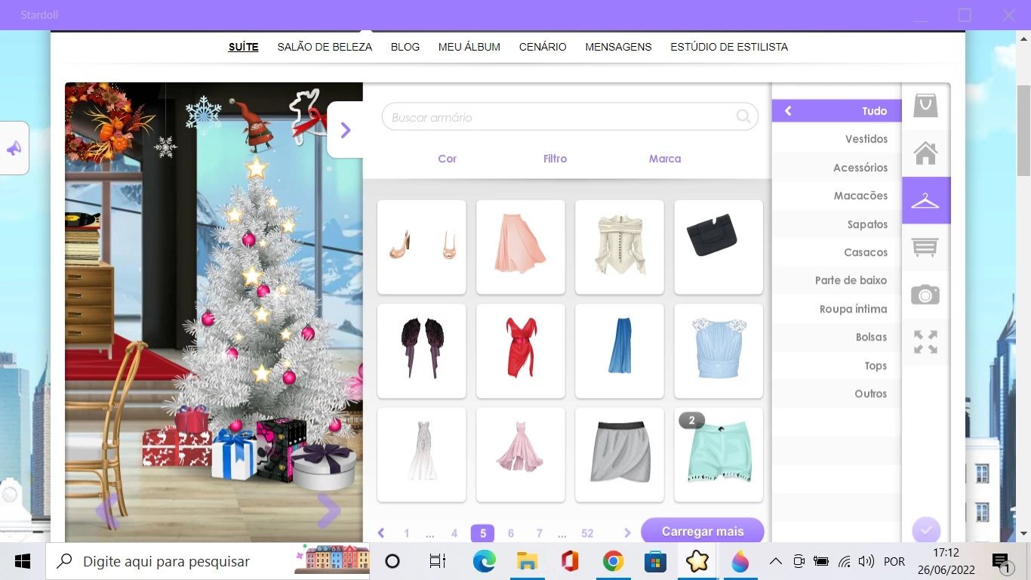Open Task View on the taskbar
Screen dimensions: 1031x580
pos(438,561)
